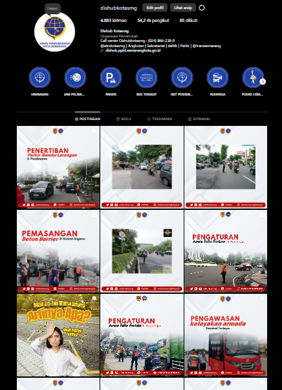Click the Organisasi Pemerintah category text

(x=119, y=36)
